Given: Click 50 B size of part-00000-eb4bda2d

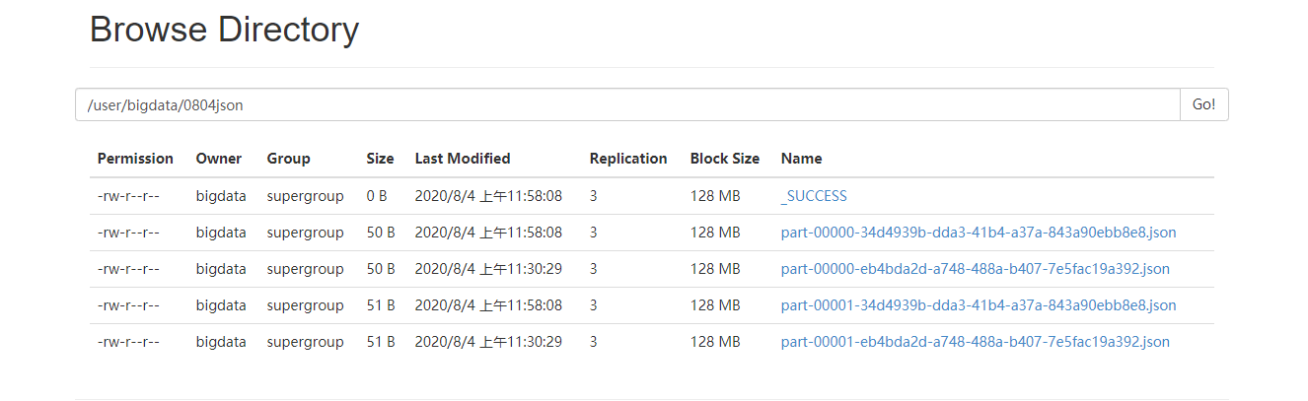Looking at the screenshot, I should tap(381, 269).
